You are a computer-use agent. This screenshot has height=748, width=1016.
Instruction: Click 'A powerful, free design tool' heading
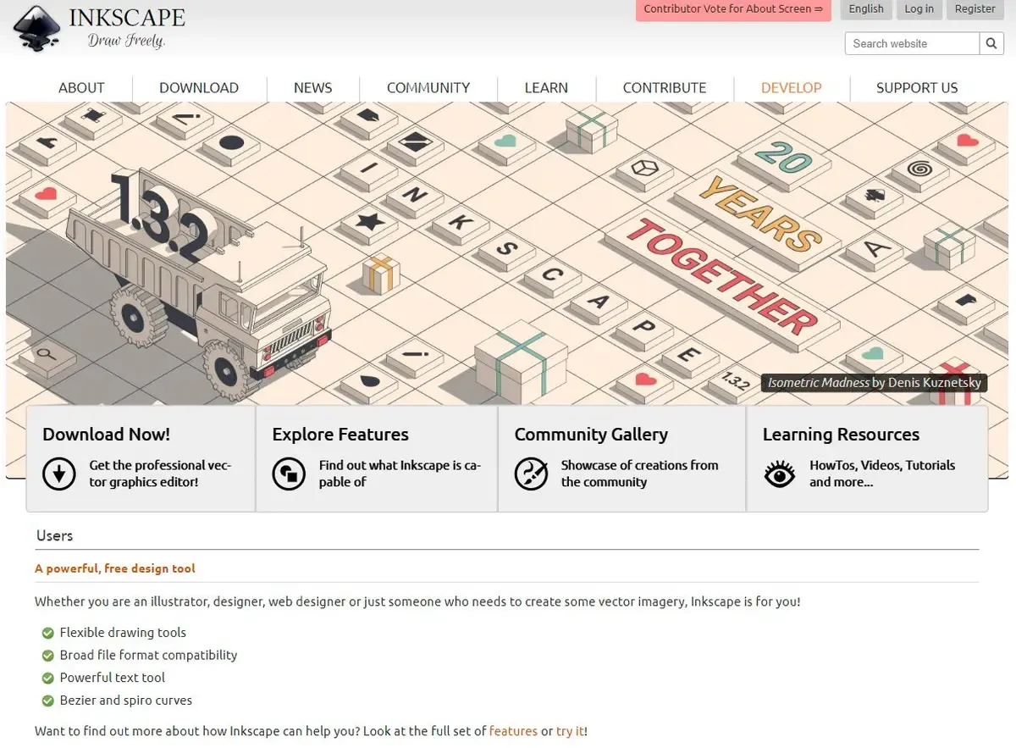(115, 568)
